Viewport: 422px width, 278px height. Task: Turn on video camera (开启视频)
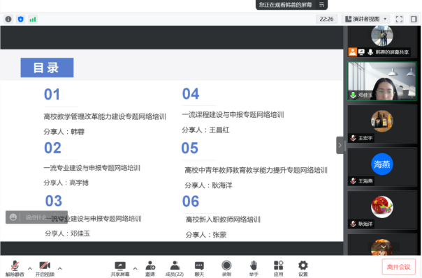45,268
